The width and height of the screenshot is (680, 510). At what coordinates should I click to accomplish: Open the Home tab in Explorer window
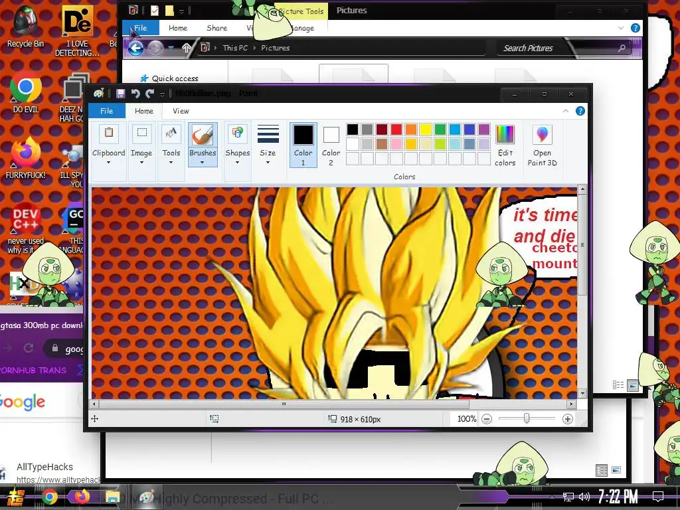pyautogui.click(x=178, y=28)
